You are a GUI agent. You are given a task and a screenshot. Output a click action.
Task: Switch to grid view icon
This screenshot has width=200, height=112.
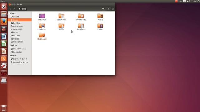(113, 9)
